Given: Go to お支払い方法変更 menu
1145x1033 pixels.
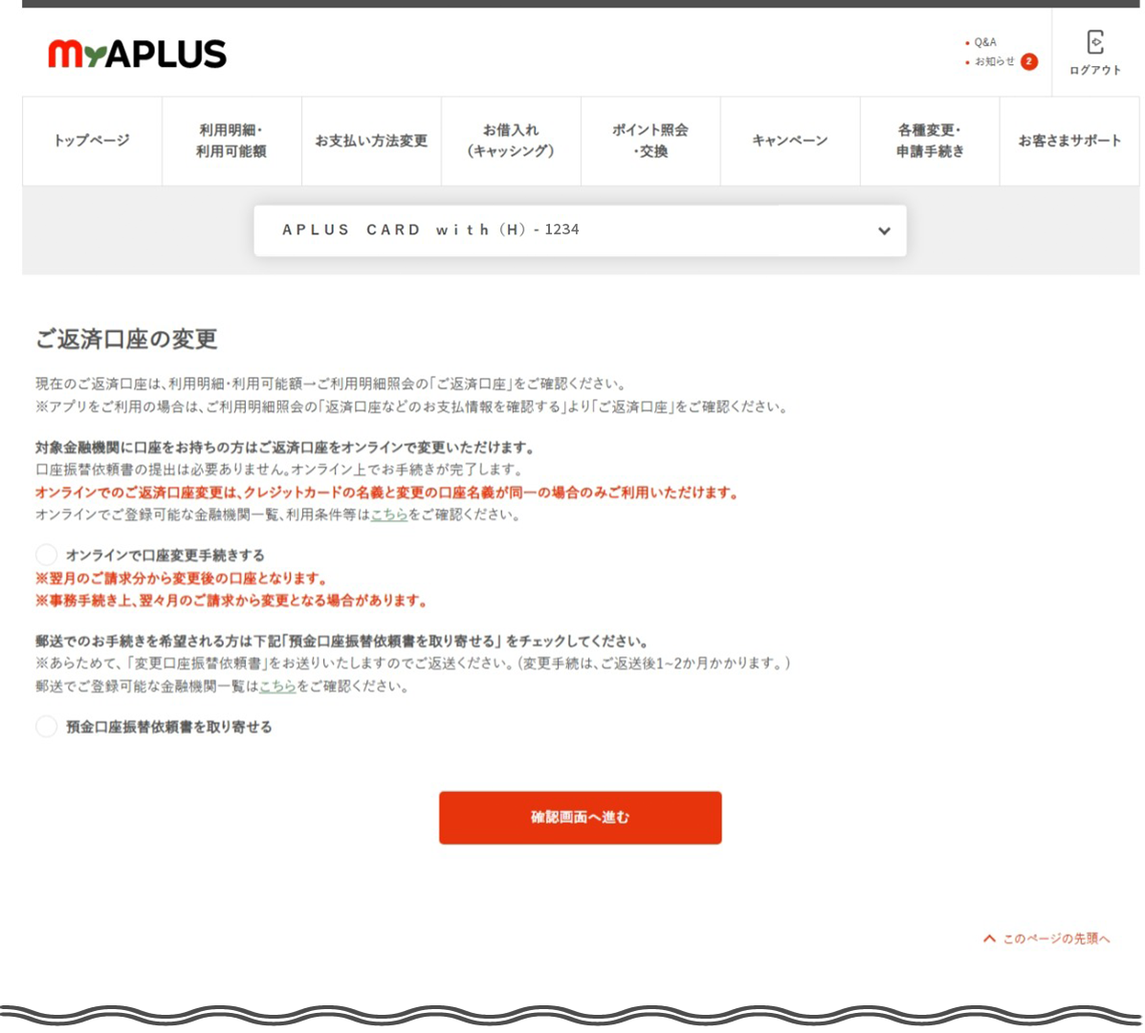Looking at the screenshot, I should 371,141.
